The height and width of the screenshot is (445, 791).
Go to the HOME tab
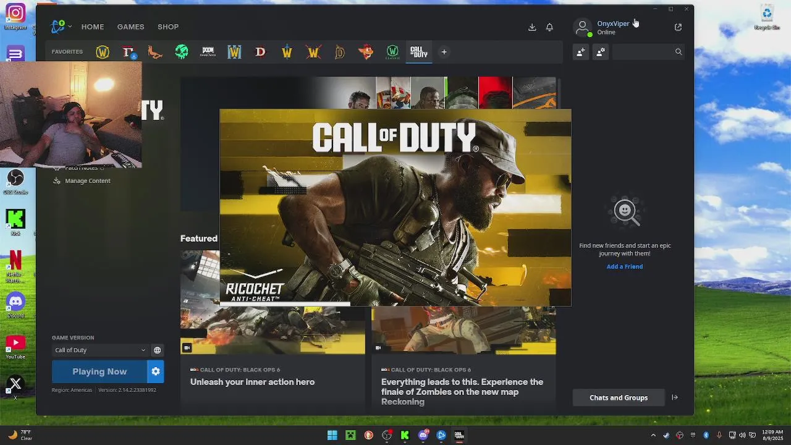point(93,27)
